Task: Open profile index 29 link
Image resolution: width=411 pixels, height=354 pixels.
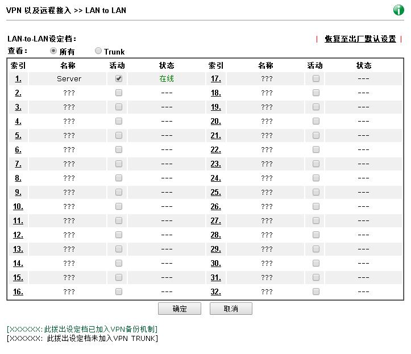Action: 215,249
